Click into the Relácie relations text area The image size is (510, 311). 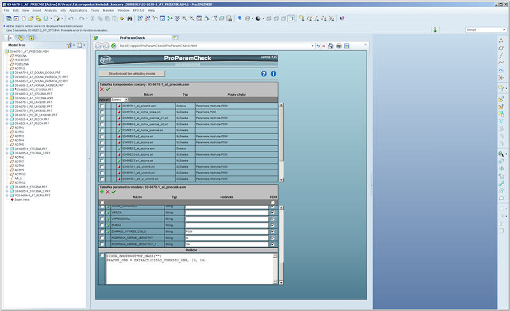189,268
